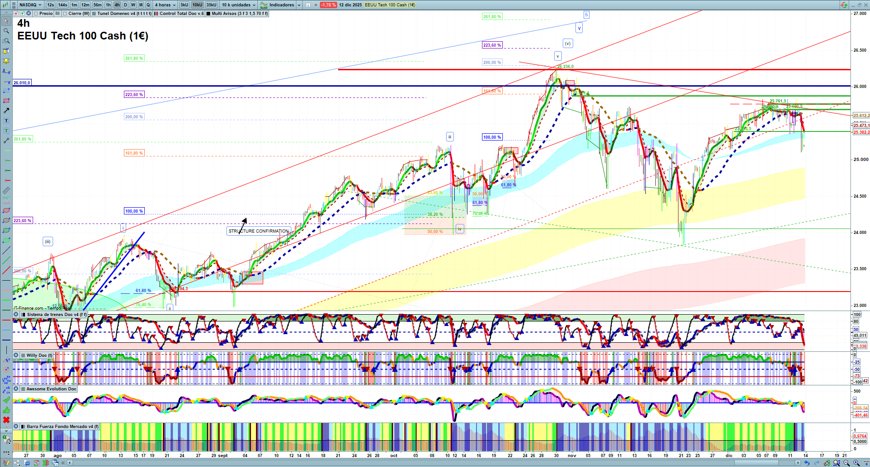This screenshot has width=870, height=467.
Task: Toggle the Precio checkbox
Action: coord(36,14)
